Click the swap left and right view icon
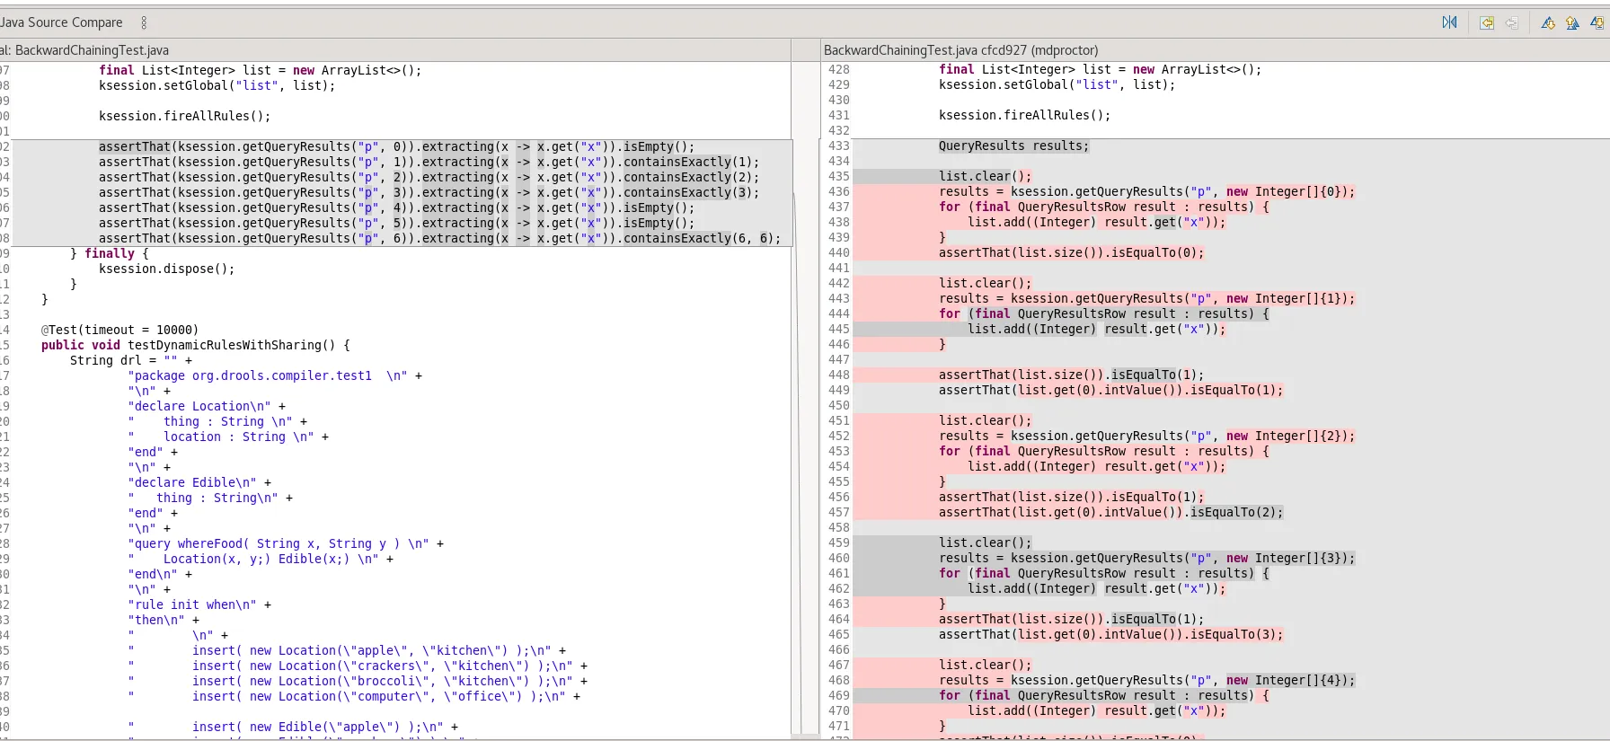This screenshot has height=741, width=1610. coord(1449,22)
